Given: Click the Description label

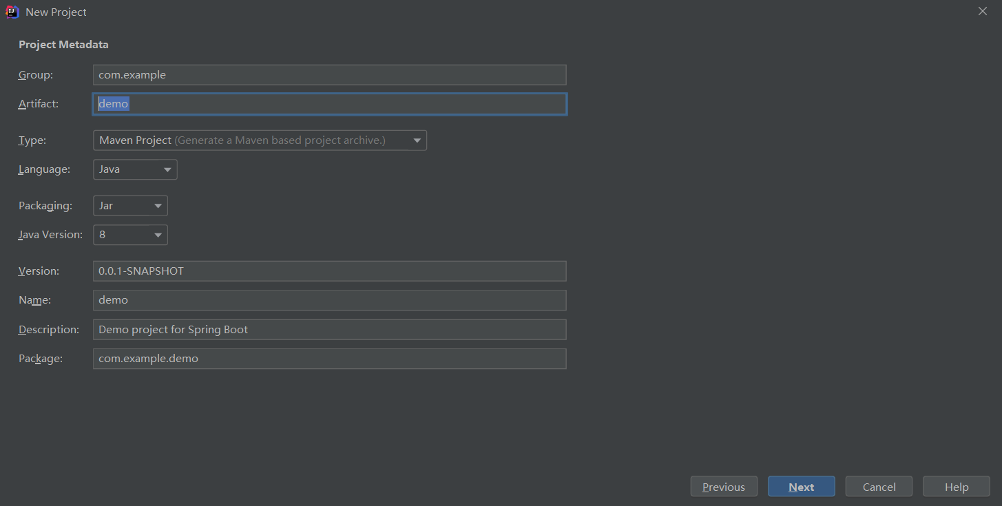Looking at the screenshot, I should pos(49,330).
